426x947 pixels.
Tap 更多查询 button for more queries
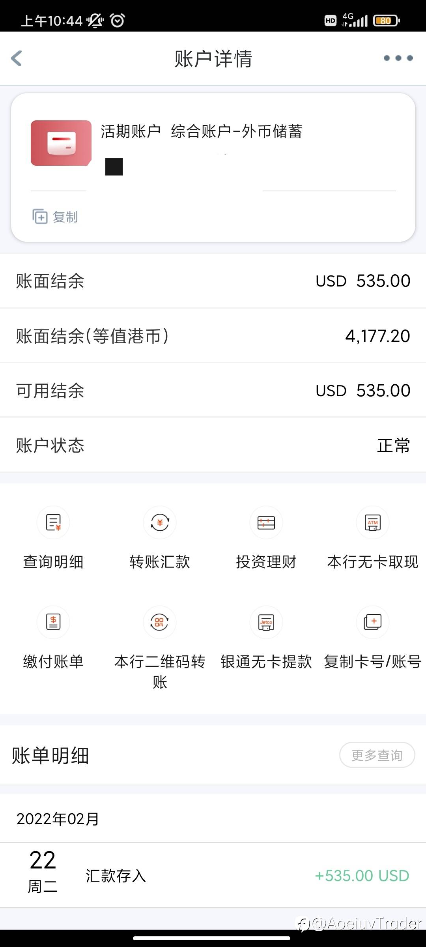(x=377, y=755)
